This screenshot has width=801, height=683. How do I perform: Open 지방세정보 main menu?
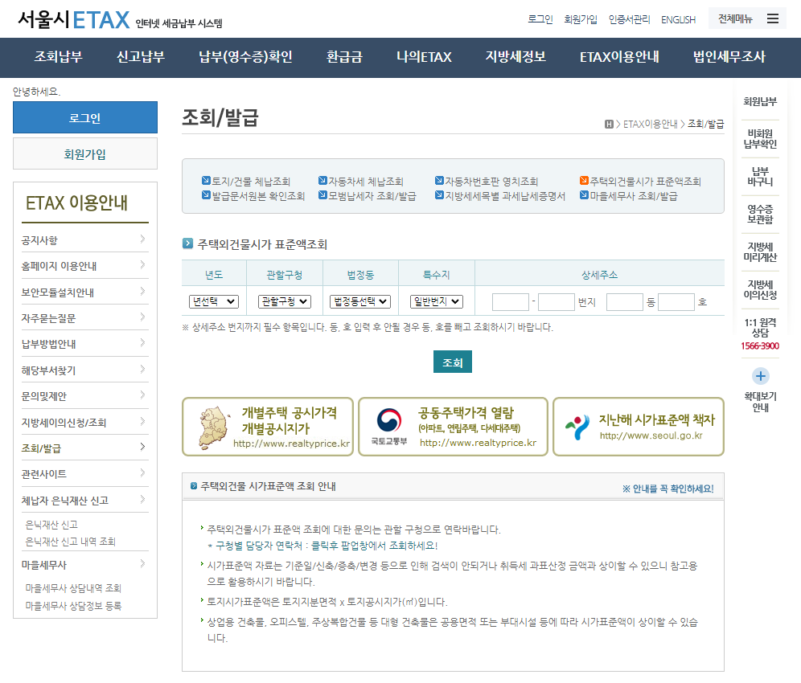click(516, 57)
